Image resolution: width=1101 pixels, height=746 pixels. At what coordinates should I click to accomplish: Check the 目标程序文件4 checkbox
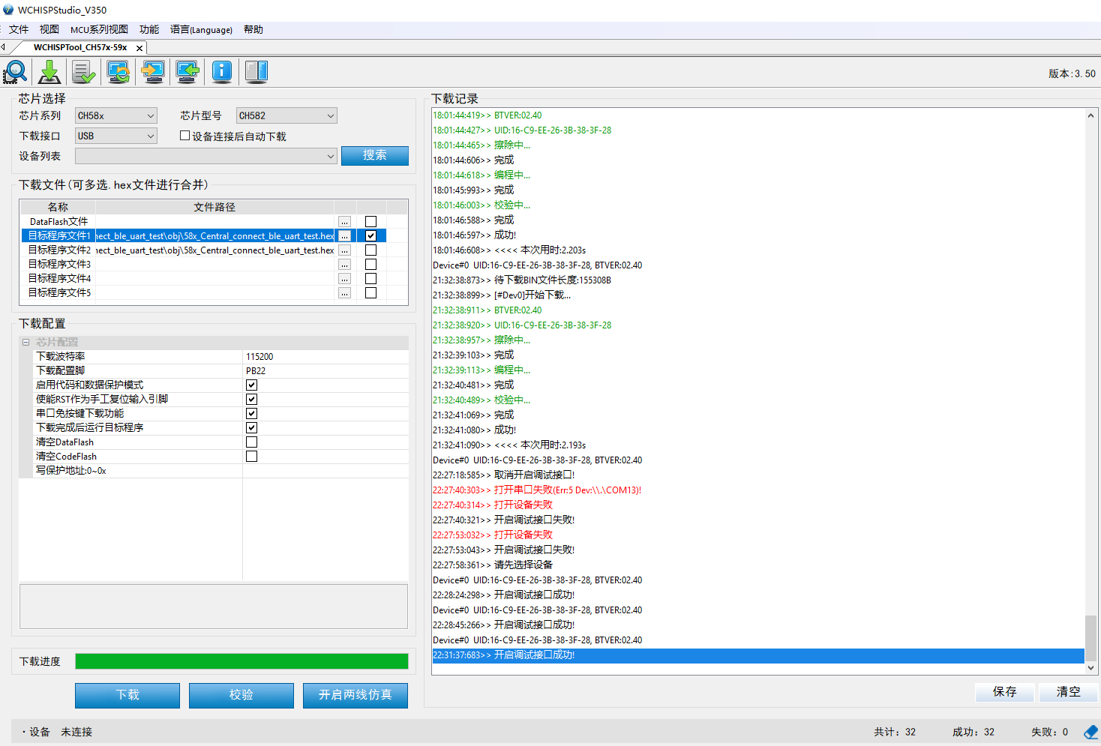click(x=370, y=279)
